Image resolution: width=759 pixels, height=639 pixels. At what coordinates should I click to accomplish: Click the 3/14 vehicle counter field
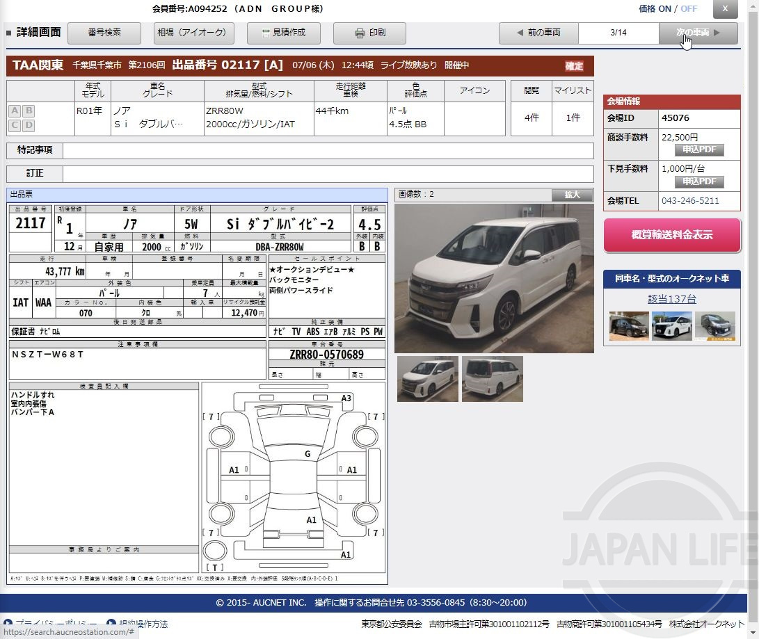pyautogui.click(x=618, y=32)
